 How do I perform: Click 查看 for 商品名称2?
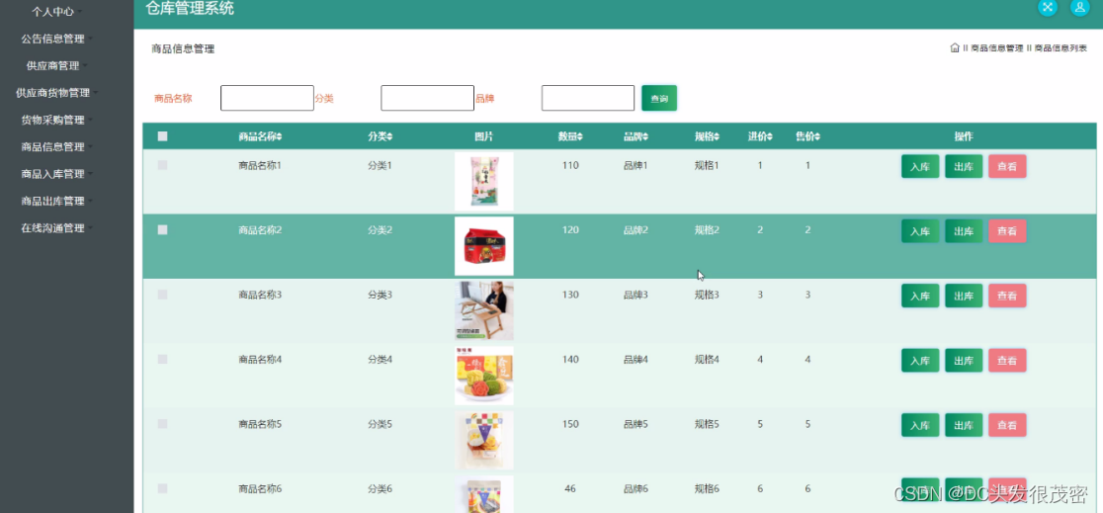[1007, 231]
